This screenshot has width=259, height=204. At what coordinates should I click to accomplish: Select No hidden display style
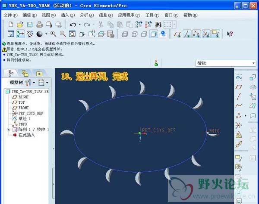(144, 34)
